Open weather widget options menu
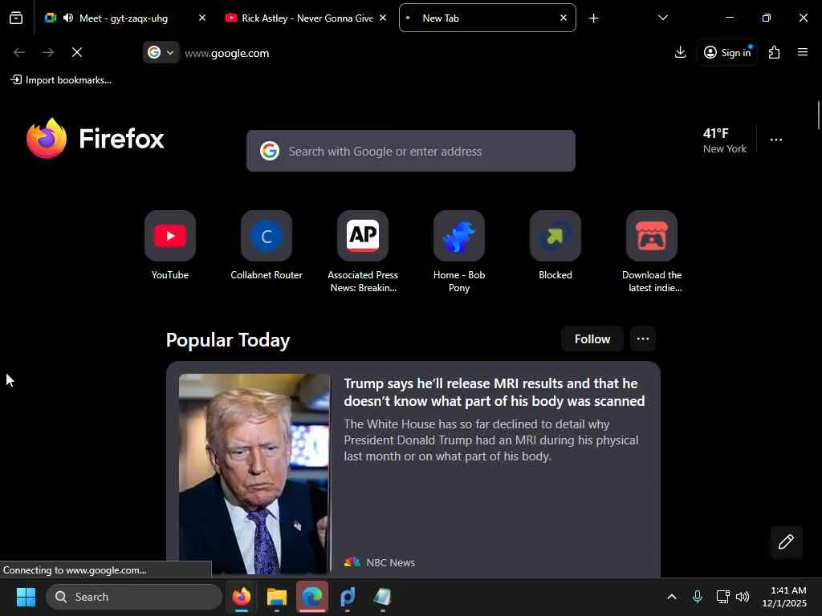 coord(776,140)
